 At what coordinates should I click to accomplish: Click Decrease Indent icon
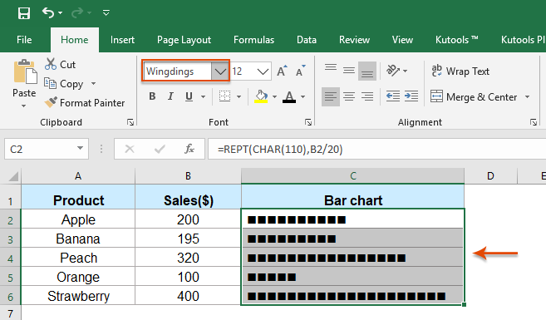pos(393,96)
